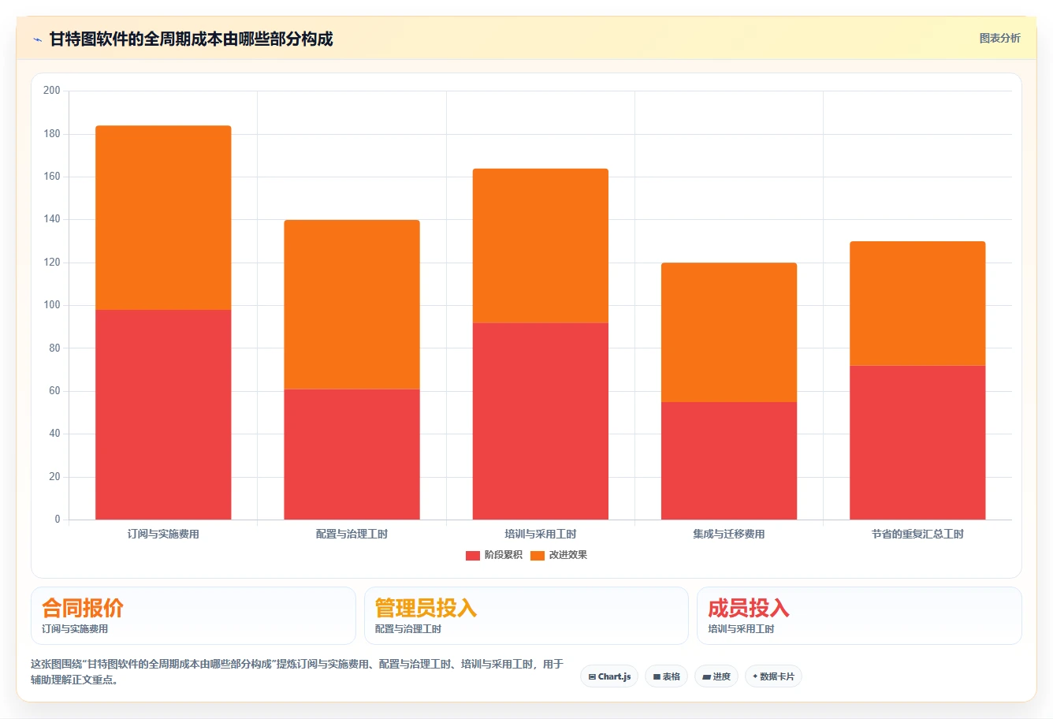This screenshot has width=1053, height=719.
Task: Click the 图表分析 label in the header
Action: coord(999,38)
